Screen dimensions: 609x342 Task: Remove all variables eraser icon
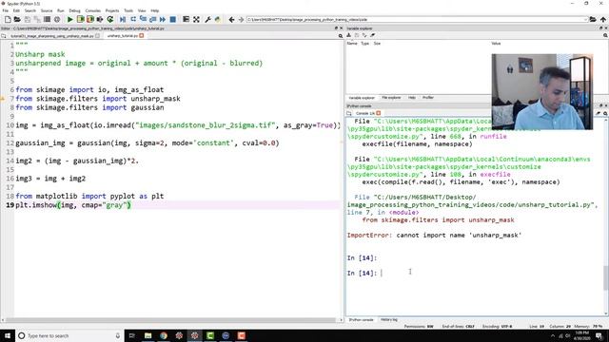[372, 35]
